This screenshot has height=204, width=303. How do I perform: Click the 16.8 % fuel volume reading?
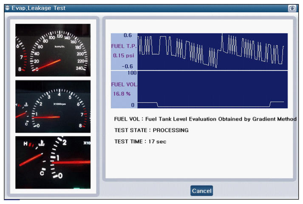click(122, 94)
